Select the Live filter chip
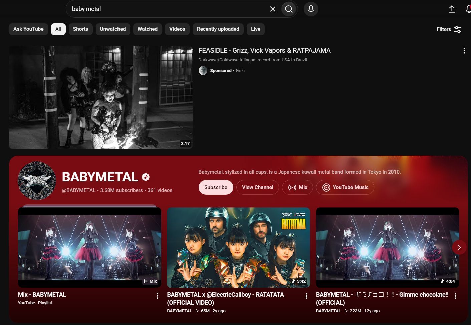The image size is (471, 325). (256, 29)
